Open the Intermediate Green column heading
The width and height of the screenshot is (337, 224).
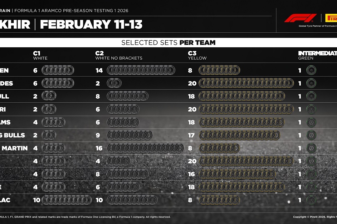point(317,55)
